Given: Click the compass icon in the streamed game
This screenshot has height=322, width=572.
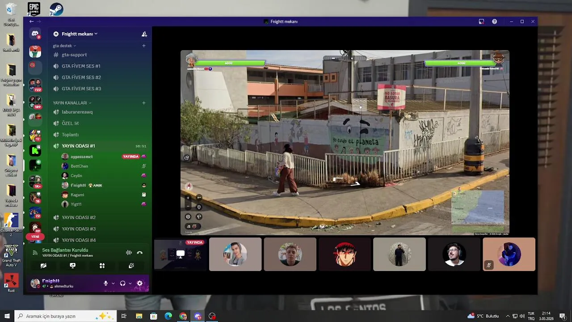Looking at the screenshot, I should pyautogui.click(x=189, y=186).
